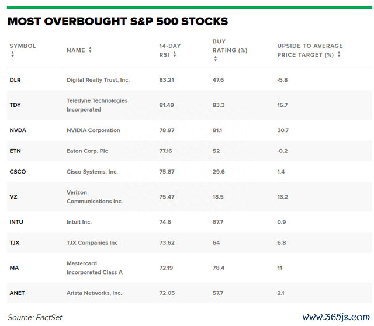
Task: Open the NVDA ticker symbol
Action: click(18, 130)
